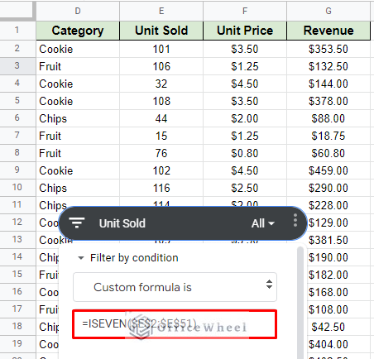Click revenue cell $18.75
This screenshot has height=359, width=374.
(x=328, y=136)
